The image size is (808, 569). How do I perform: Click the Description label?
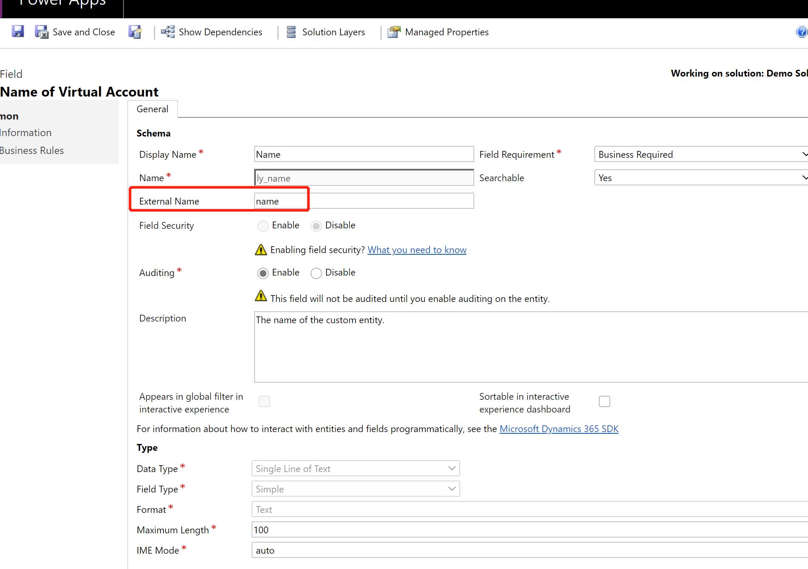pyautogui.click(x=163, y=319)
